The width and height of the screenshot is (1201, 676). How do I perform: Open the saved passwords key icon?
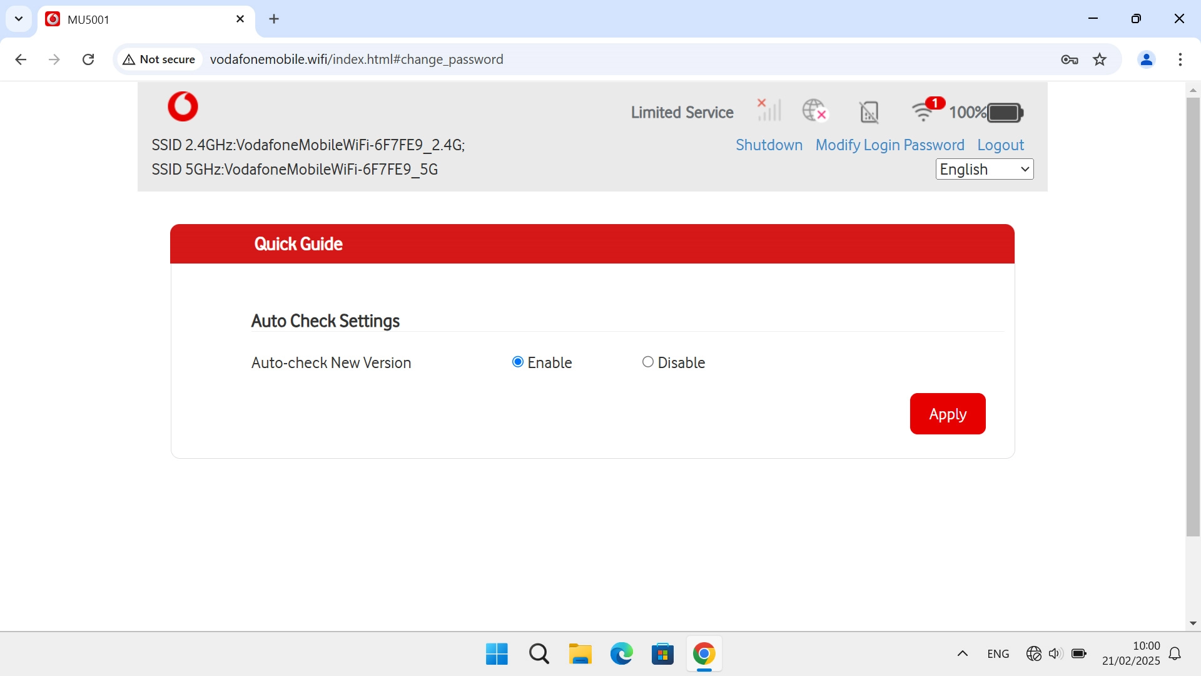click(1069, 59)
